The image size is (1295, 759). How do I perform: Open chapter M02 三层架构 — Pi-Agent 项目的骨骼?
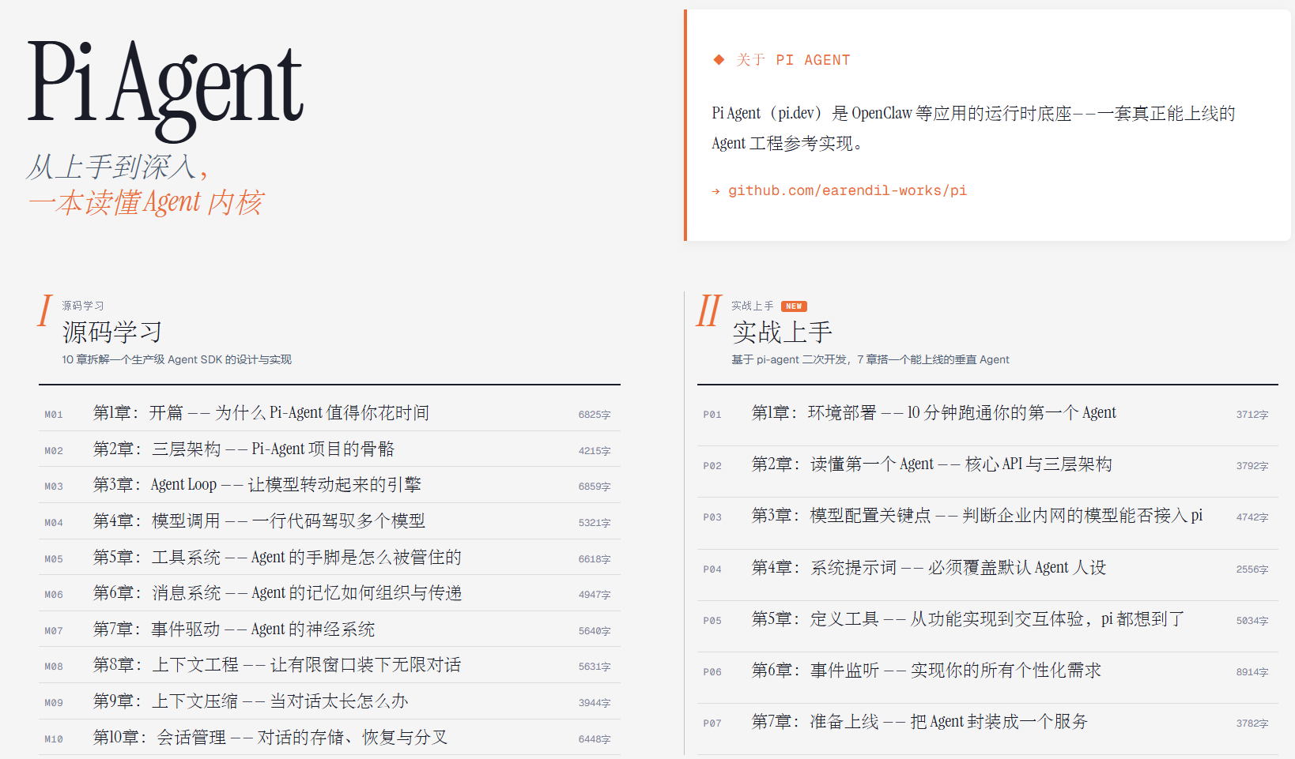[330, 449]
